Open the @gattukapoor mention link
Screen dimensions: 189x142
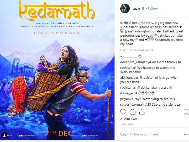[165, 36]
